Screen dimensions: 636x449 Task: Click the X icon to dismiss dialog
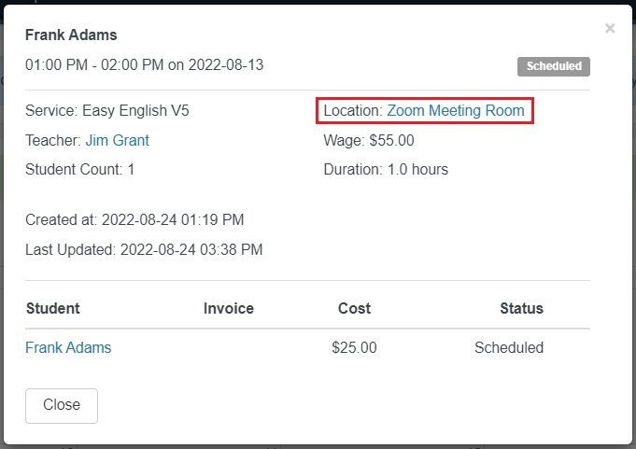(610, 29)
